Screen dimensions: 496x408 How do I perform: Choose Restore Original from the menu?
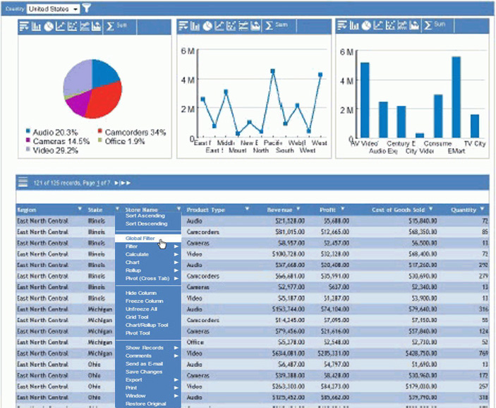click(x=145, y=404)
